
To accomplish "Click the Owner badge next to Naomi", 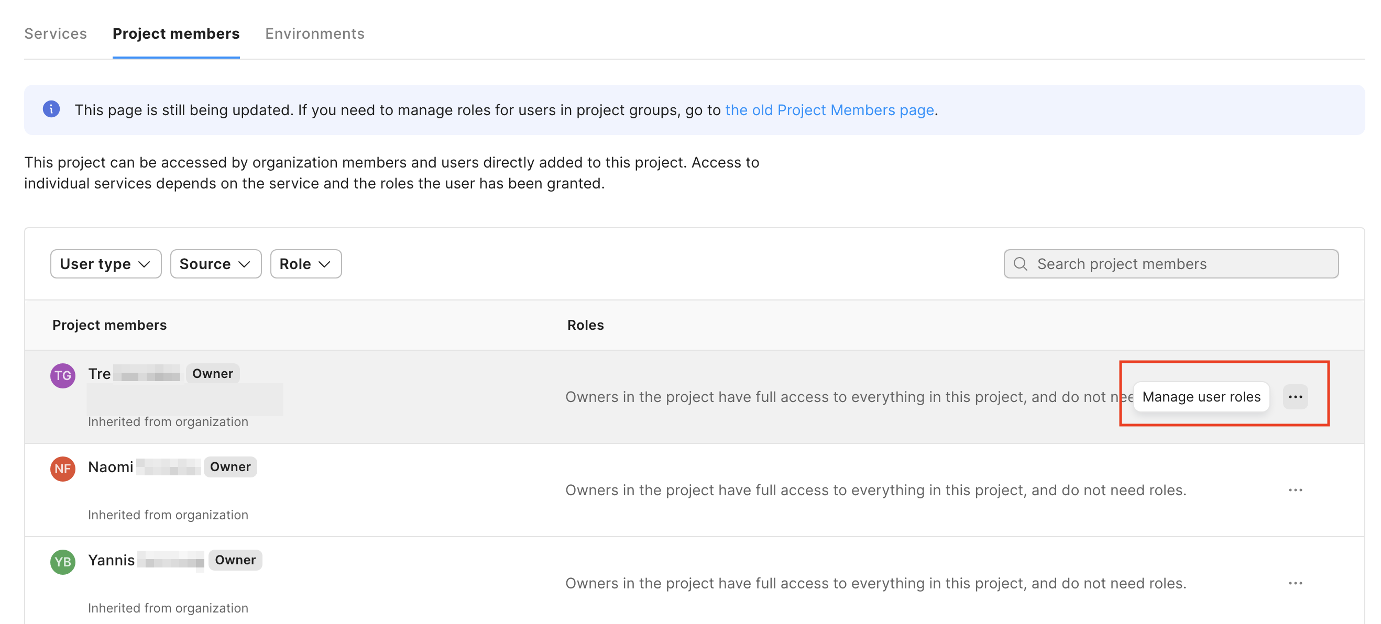I will pyautogui.click(x=230, y=466).
